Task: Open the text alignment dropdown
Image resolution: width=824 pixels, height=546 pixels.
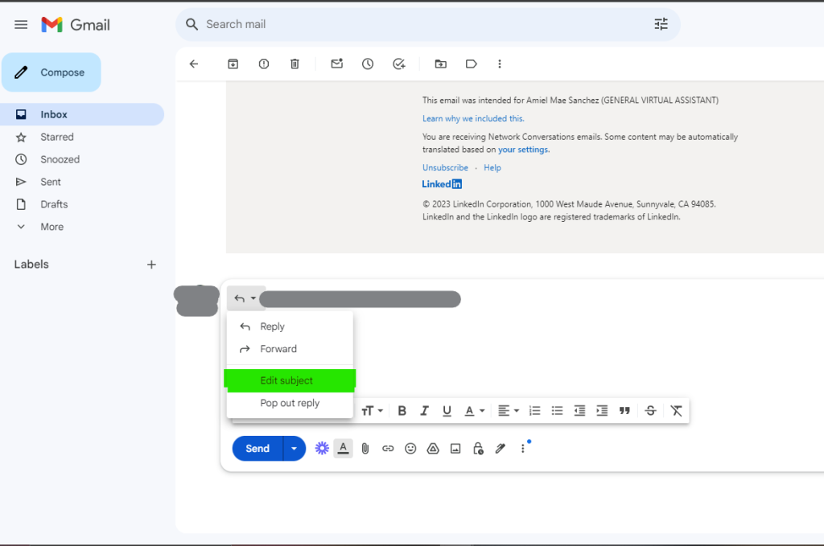Action: click(x=509, y=411)
